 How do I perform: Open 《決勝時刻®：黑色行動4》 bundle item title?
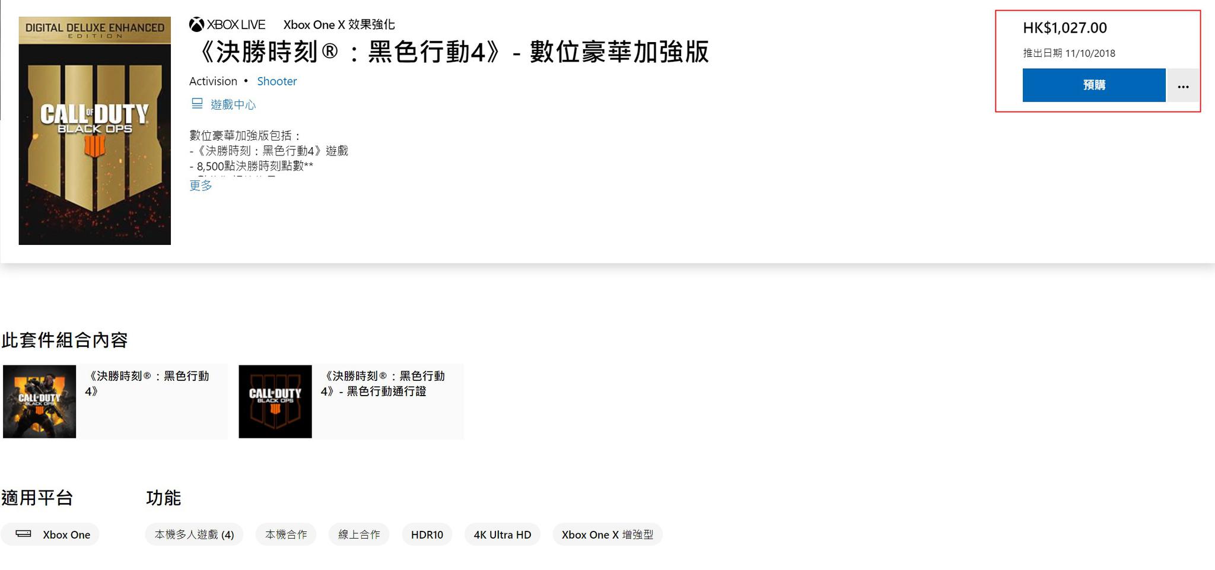click(x=147, y=383)
